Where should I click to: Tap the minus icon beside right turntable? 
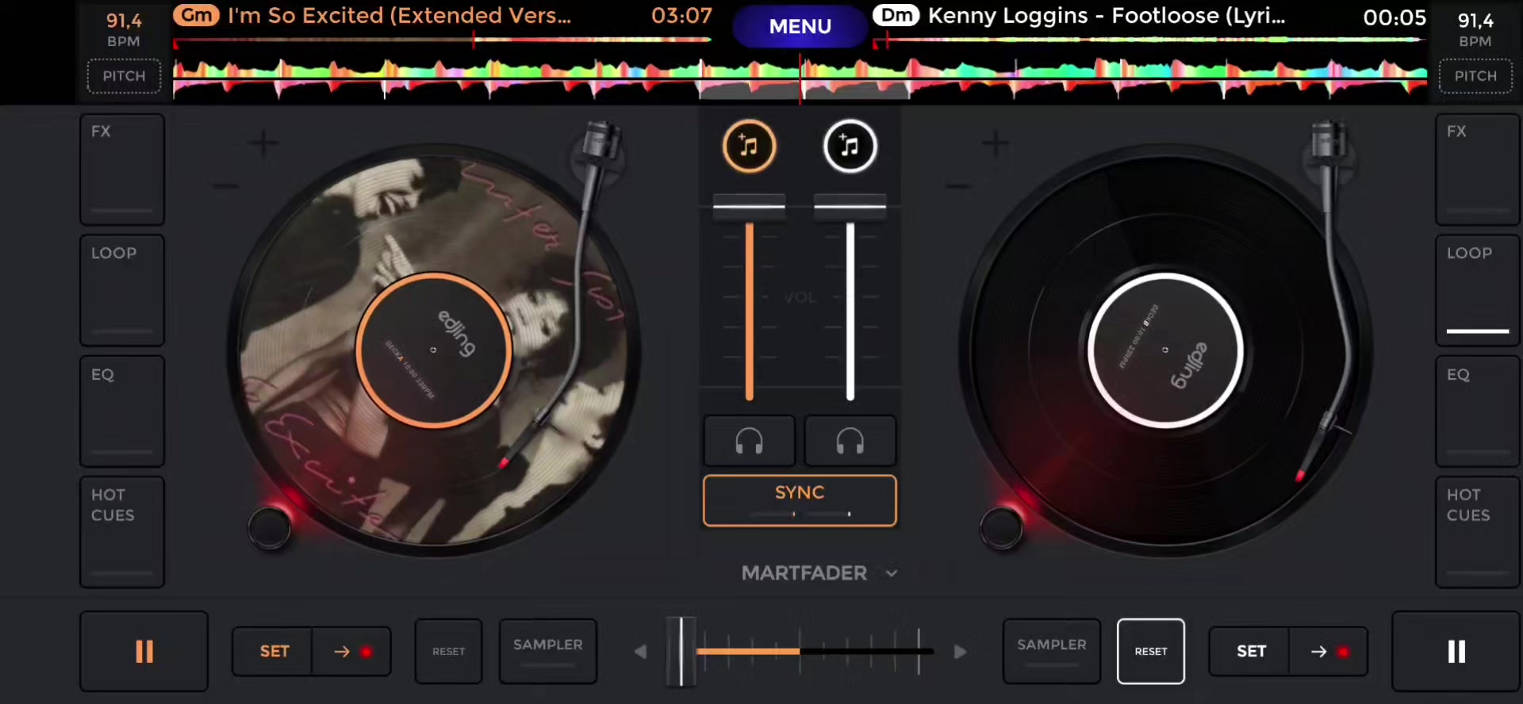tap(958, 186)
